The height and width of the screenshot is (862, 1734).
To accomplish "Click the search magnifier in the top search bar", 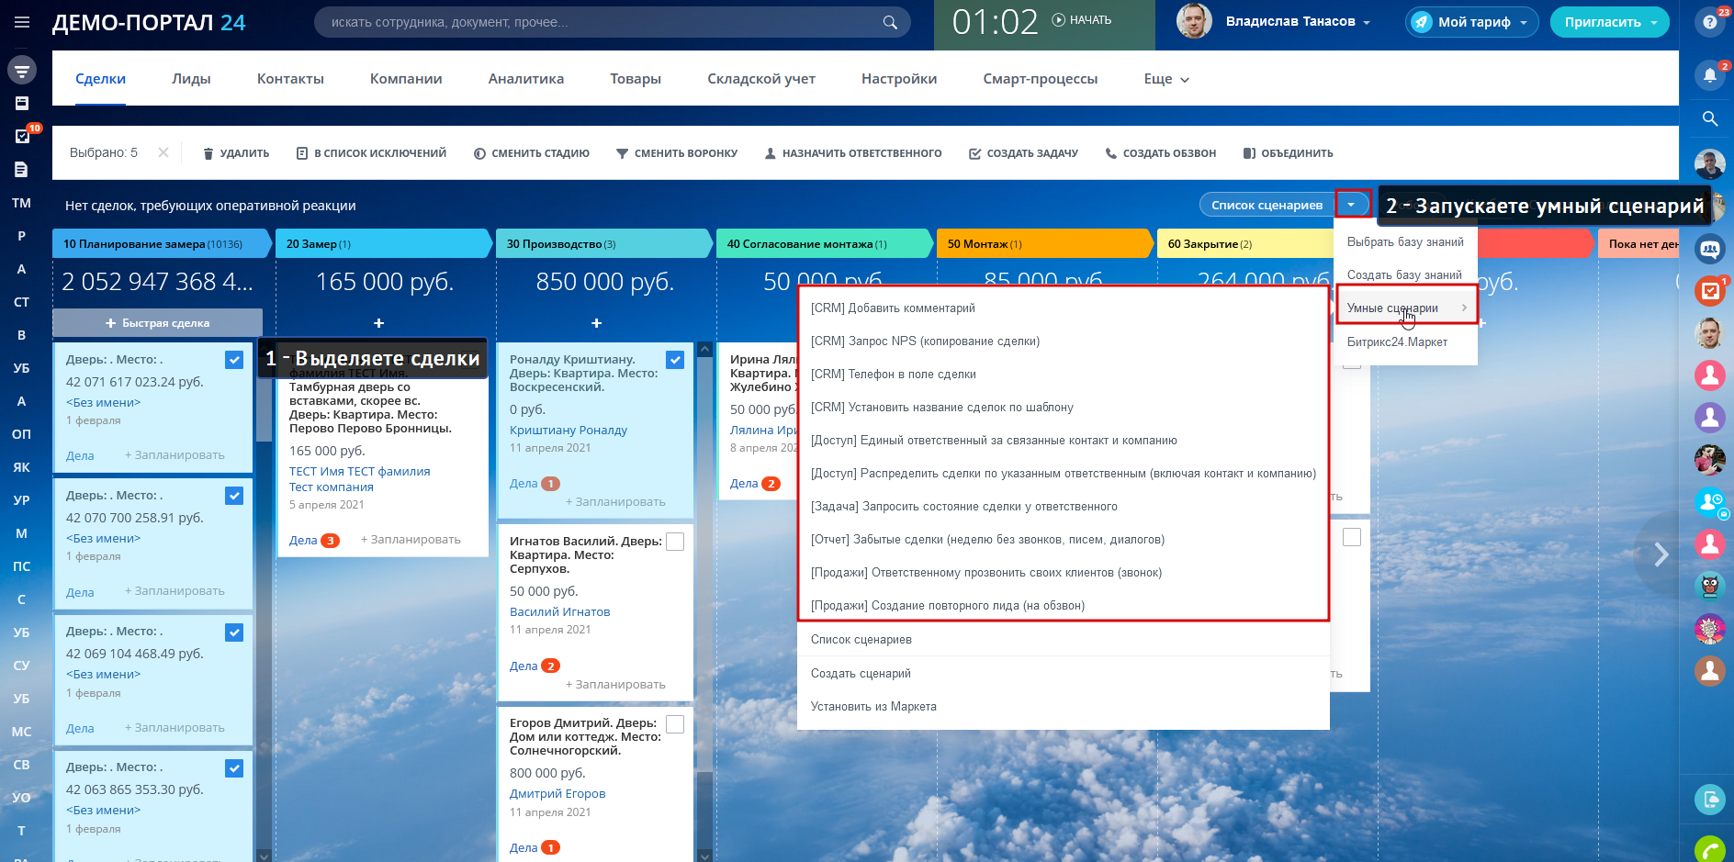I will 889,22.
